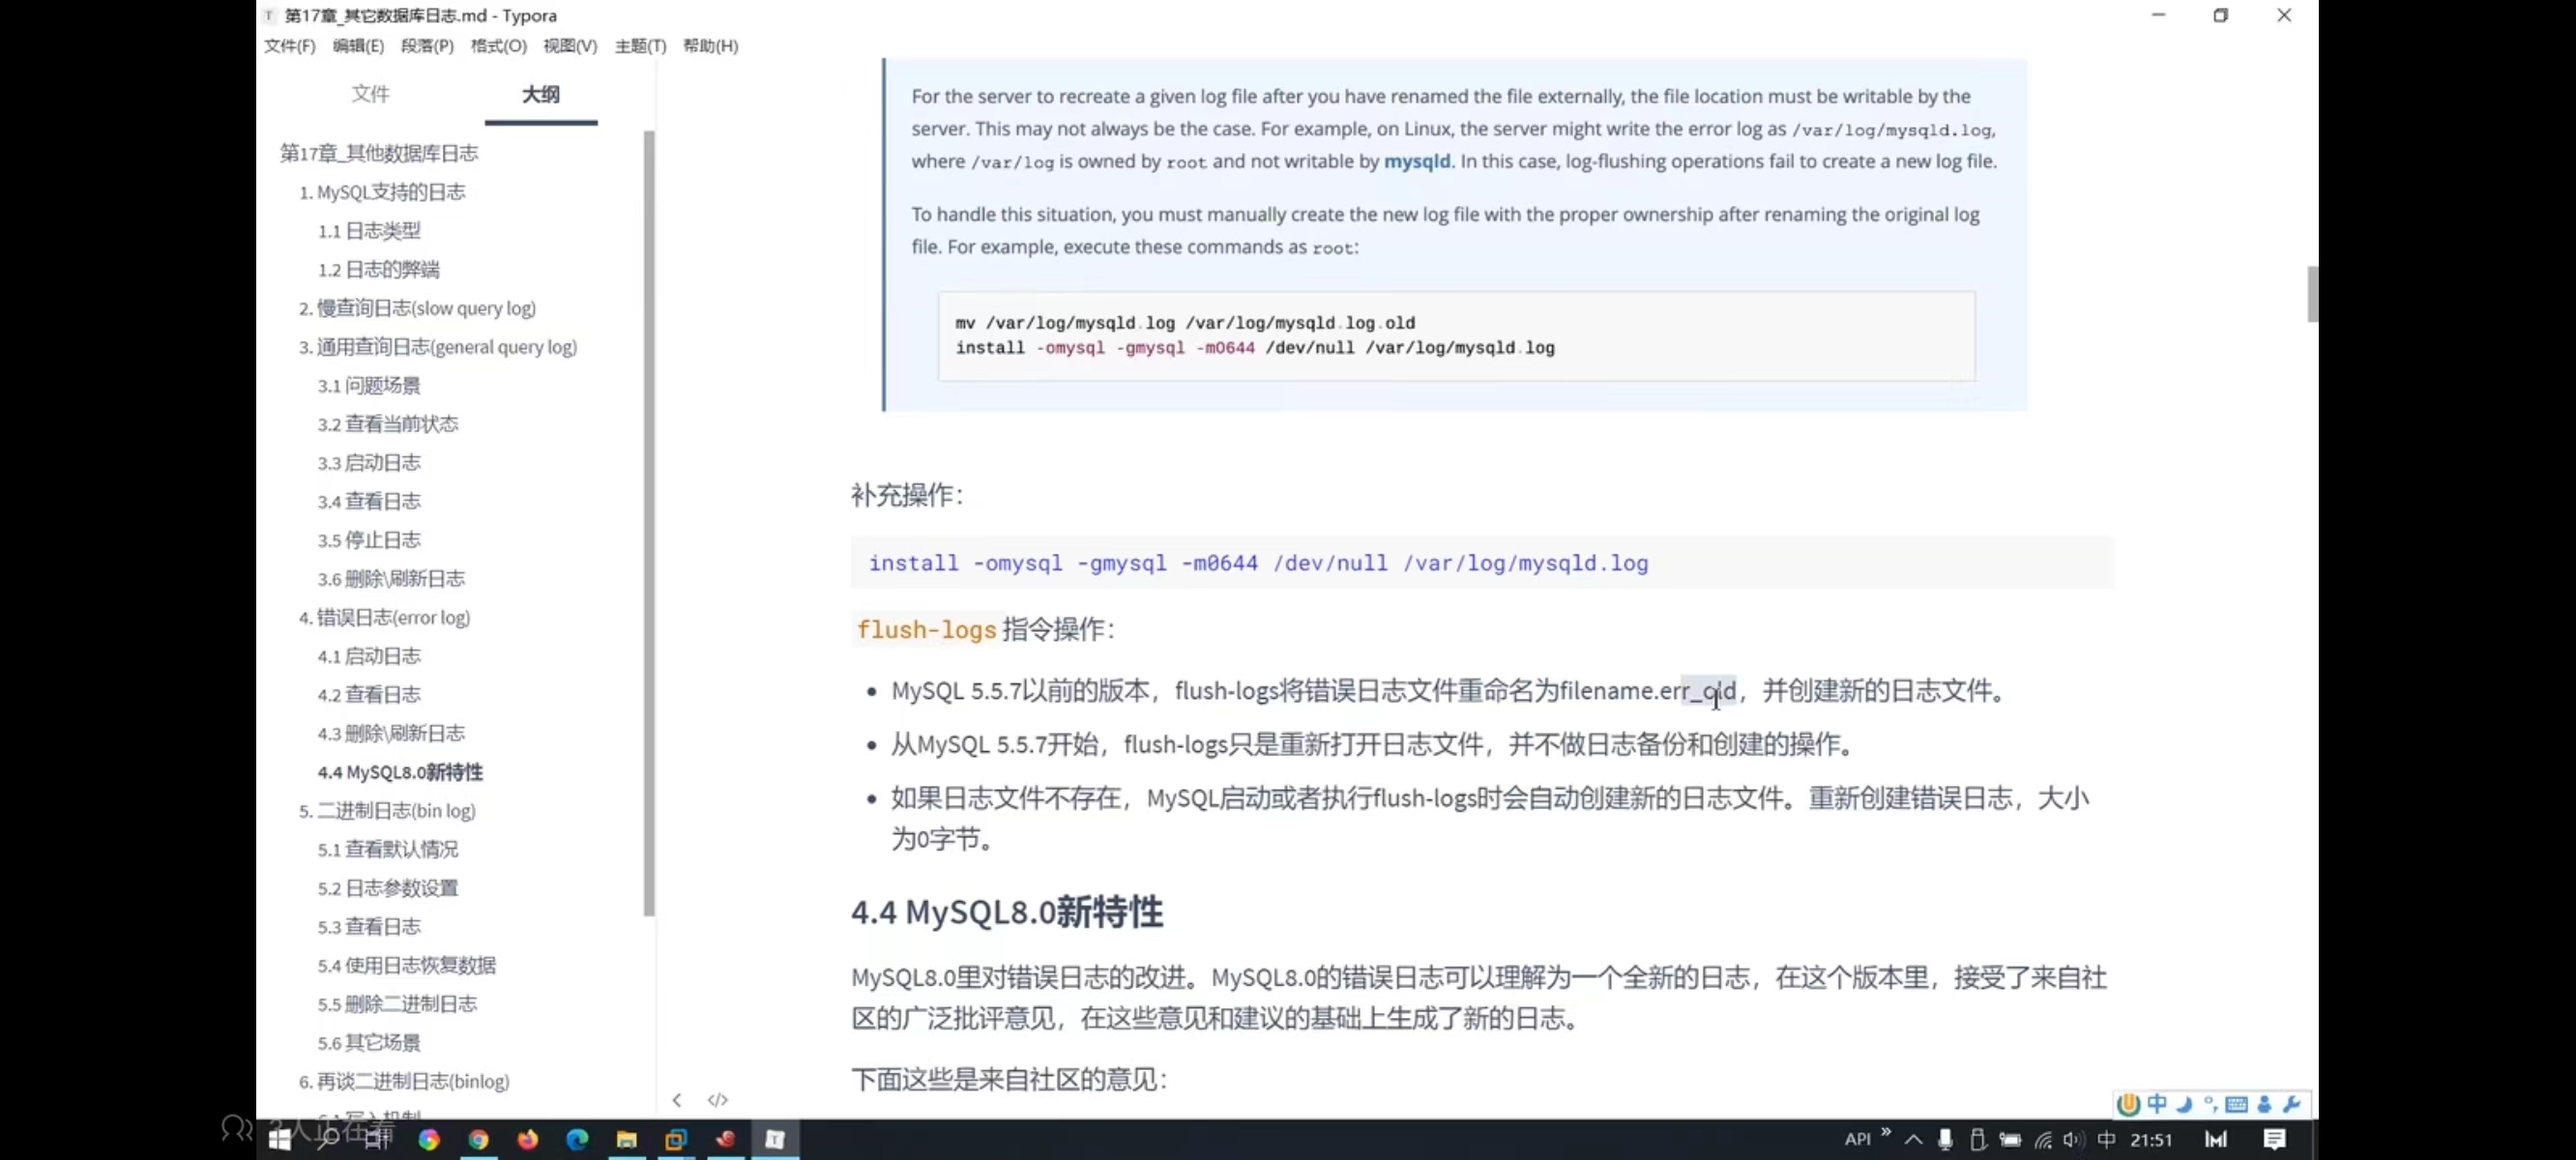This screenshot has width=2576, height=1160.
Task: Switch to the Typora taskbar icon
Action: click(775, 1139)
